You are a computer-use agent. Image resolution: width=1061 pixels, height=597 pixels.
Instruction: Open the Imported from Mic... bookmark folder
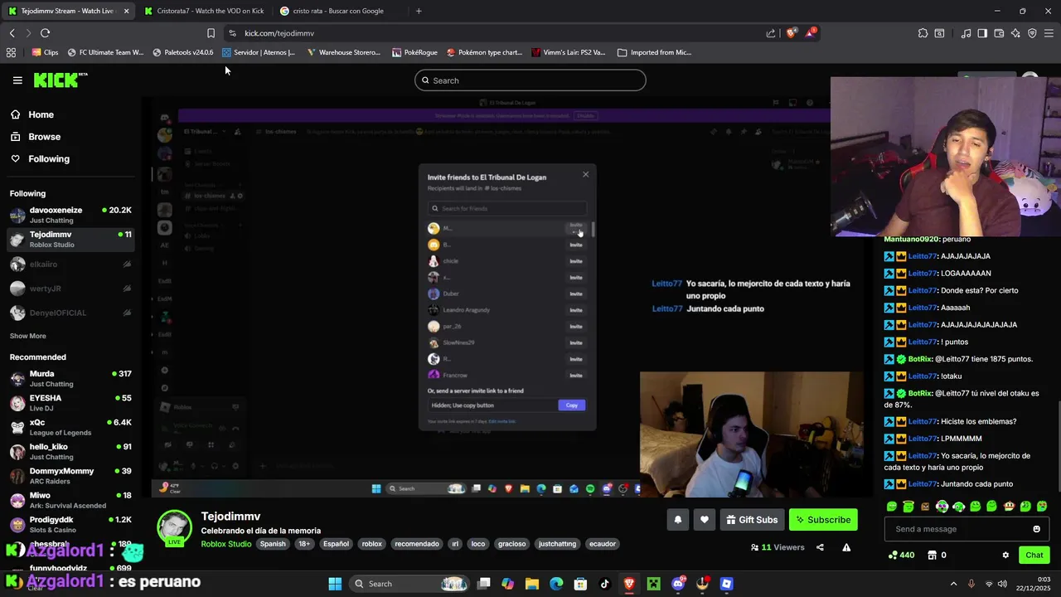(654, 52)
